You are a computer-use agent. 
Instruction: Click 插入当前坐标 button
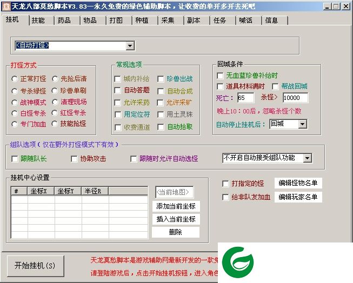pyautogui.click(x=176, y=219)
